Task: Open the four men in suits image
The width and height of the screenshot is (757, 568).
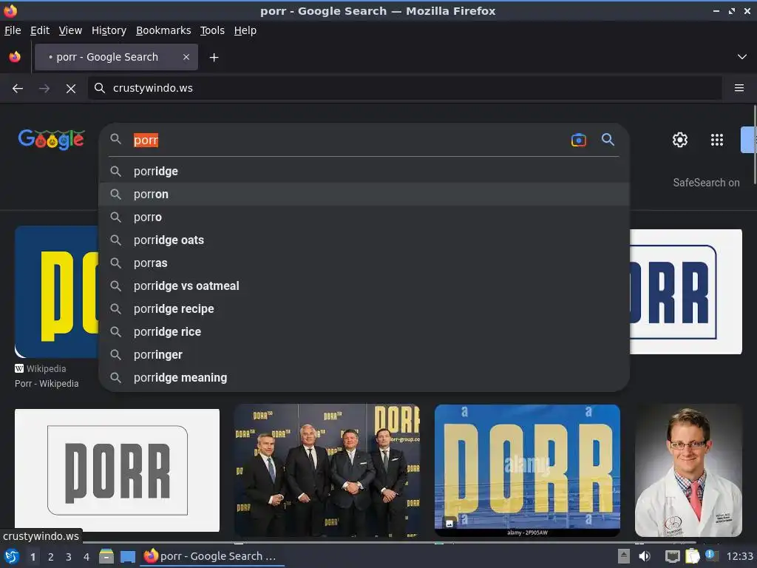Action: pyautogui.click(x=327, y=470)
